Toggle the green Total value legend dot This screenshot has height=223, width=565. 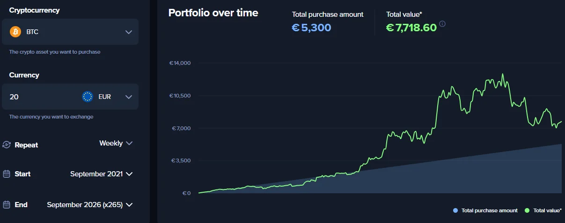(527, 211)
